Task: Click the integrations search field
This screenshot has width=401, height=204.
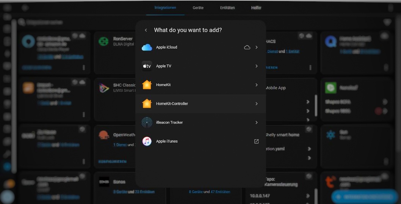Action: [x=45, y=22]
